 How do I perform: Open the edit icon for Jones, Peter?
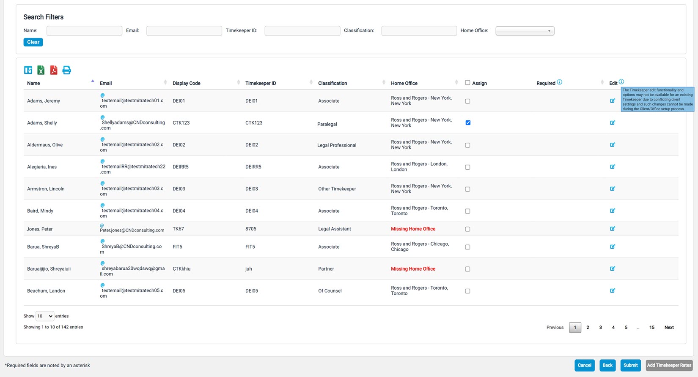click(x=612, y=229)
